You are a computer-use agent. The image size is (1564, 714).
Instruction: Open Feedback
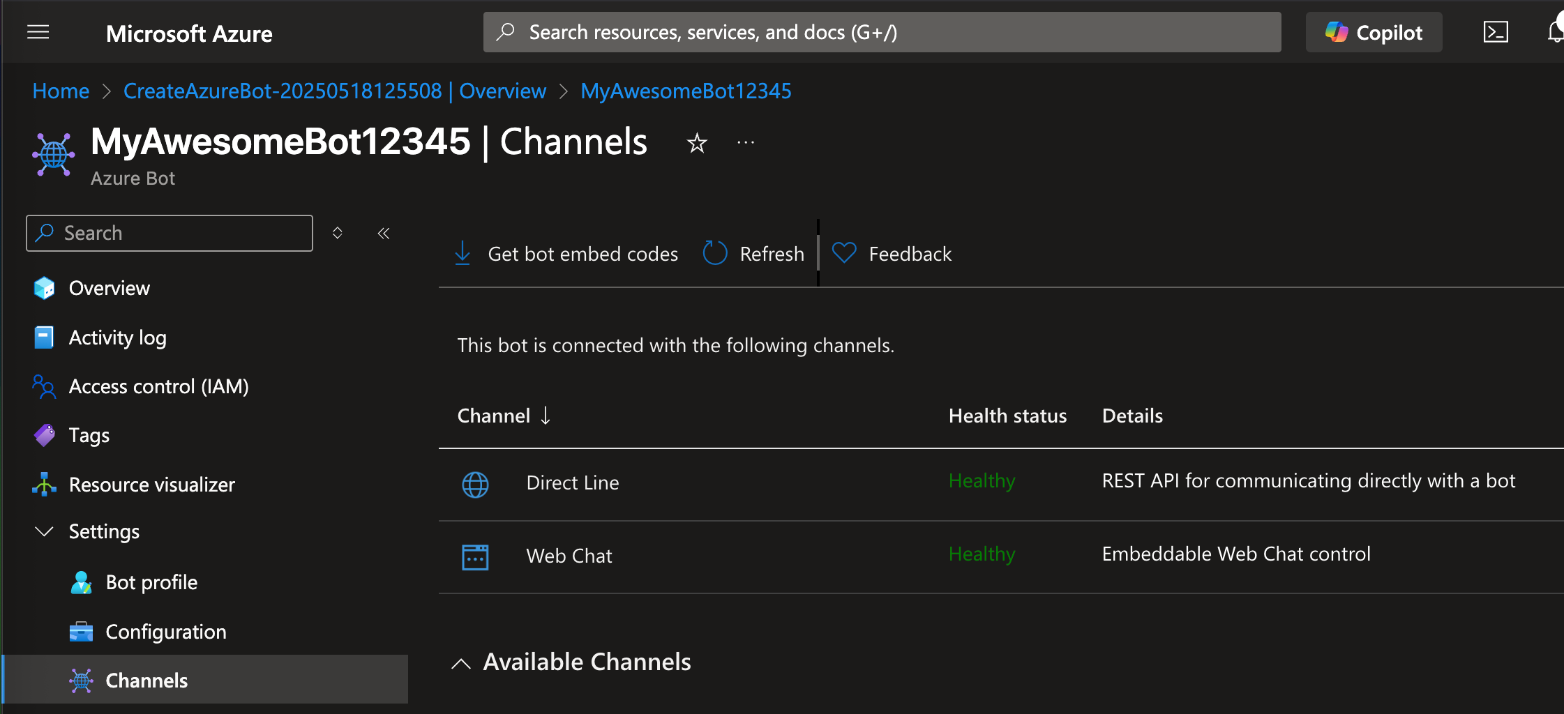(892, 254)
